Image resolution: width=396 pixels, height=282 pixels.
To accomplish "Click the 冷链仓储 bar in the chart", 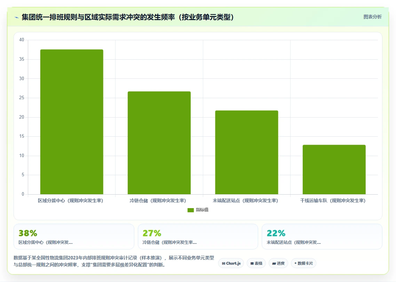I will (159, 143).
